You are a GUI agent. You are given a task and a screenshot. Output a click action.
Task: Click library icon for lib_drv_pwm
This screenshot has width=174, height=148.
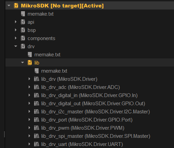click(37, 128)
